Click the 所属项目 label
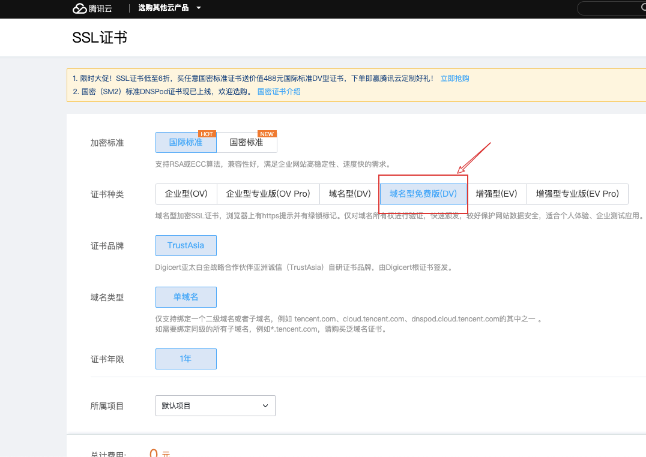646x457 pixels. click(x=107, y=406)
